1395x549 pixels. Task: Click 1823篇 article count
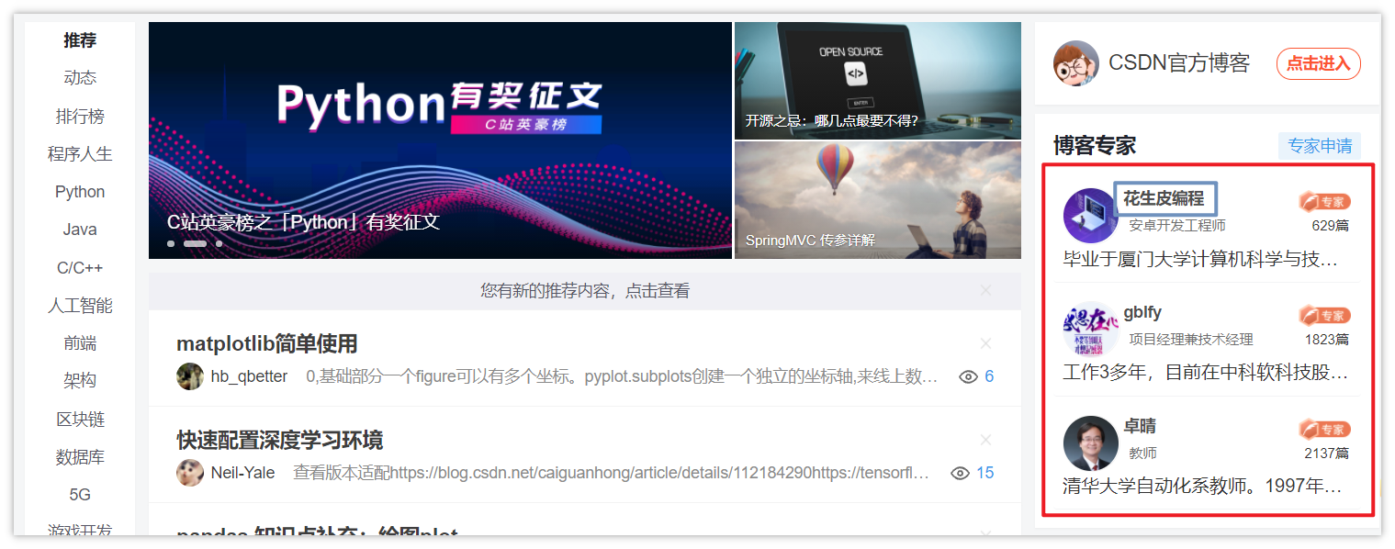coord(1327,340)
